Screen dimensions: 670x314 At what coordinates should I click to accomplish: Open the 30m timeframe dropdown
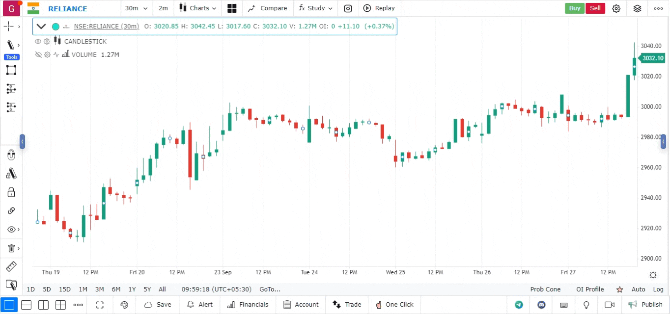(x=136, y=8)
